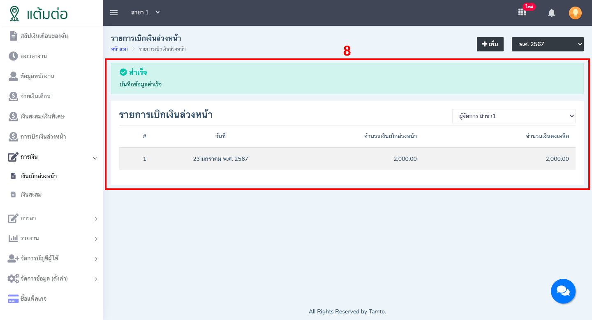Click the notification bell icon

point(551,13)
